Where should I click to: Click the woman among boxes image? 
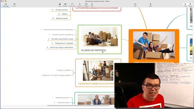click(x=96, y=100)
